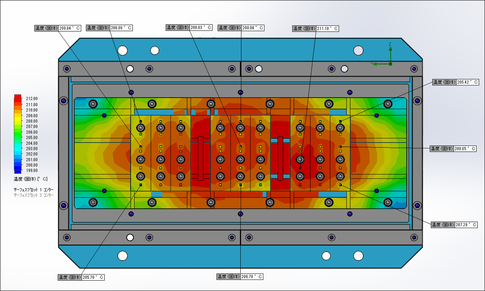
Task: Click the 208.03 °C probe label
Action: (x=189, y=28)
